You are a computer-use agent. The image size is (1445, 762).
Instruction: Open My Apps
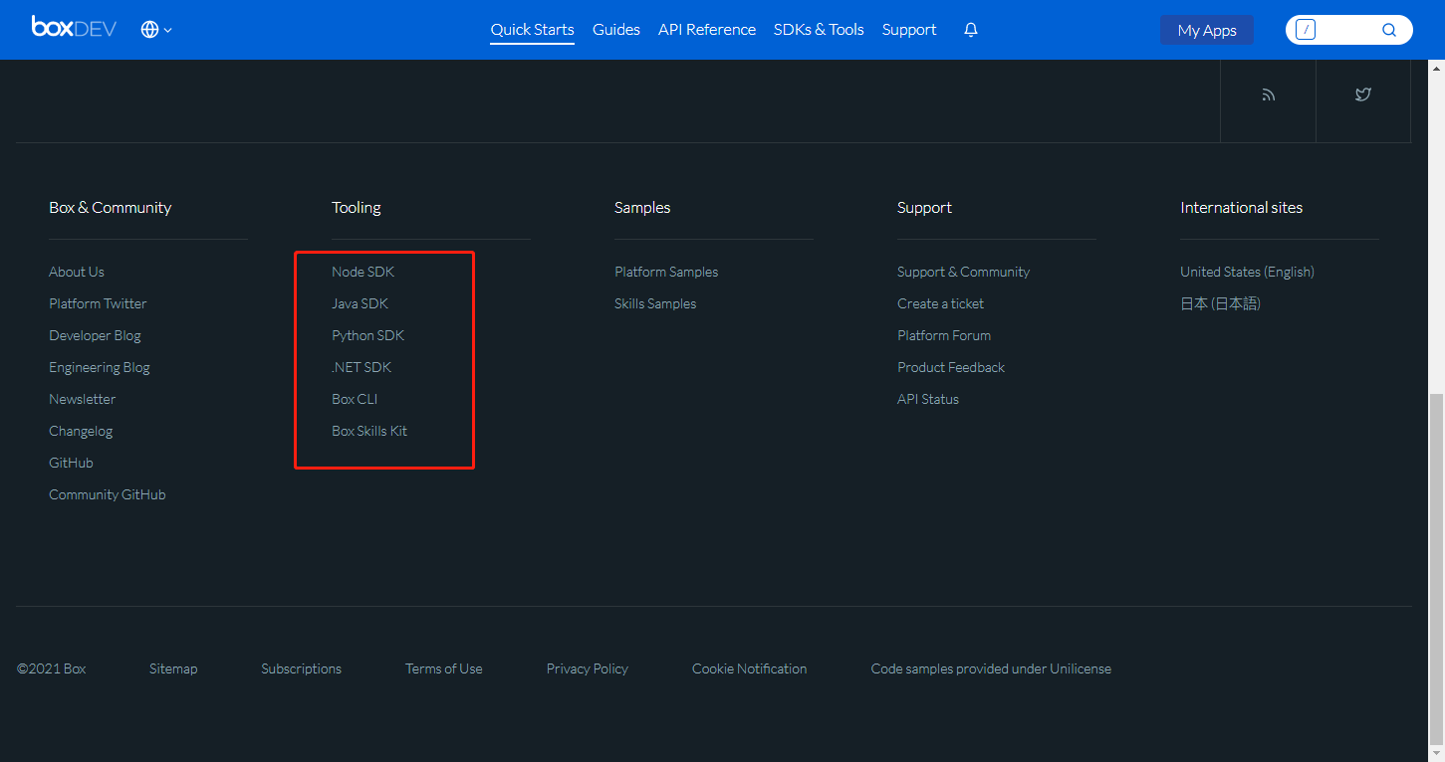1206,30
